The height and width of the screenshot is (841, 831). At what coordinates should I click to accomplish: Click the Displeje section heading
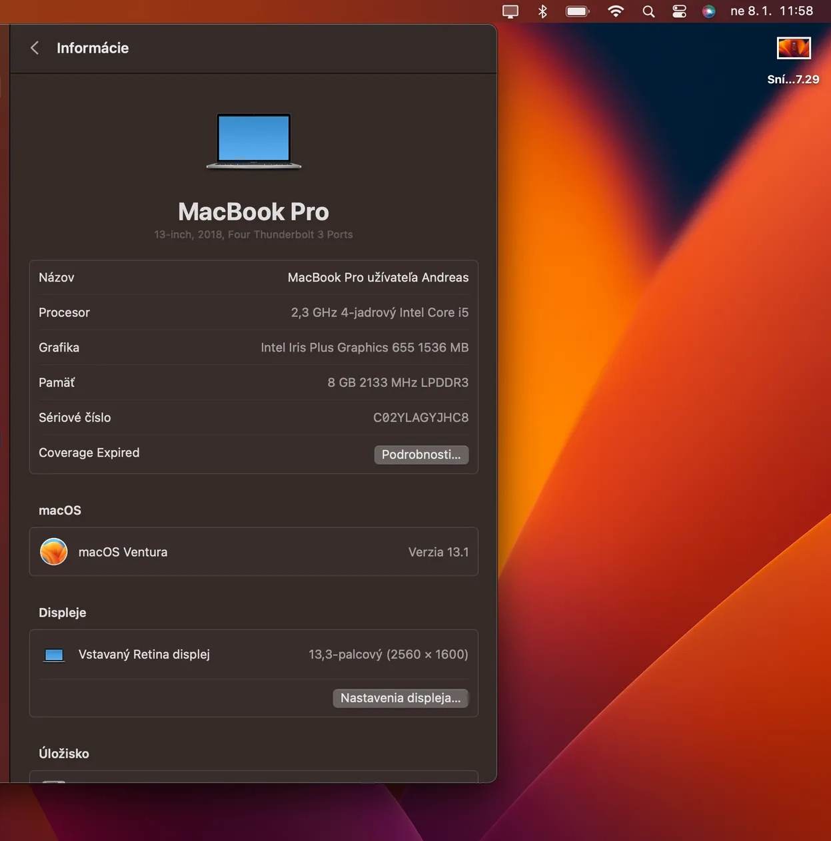(x=63, y=613)
